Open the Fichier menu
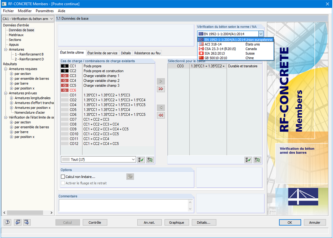This screenshot has width=333, height=238. pyautogui.click(x=8, y=11)
